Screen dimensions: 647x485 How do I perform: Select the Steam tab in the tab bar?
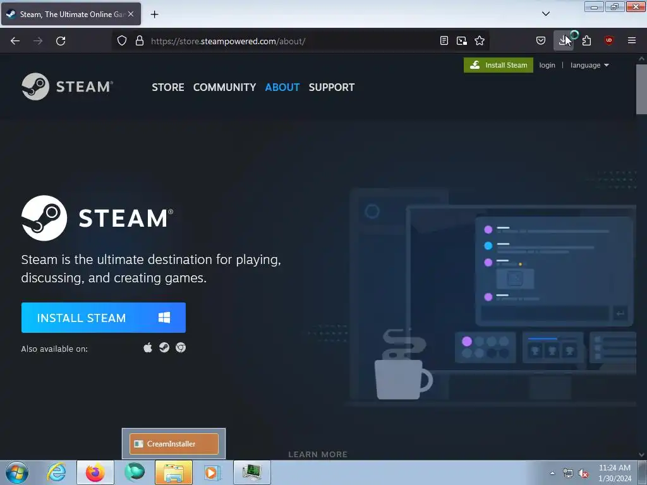pos(71,14)
